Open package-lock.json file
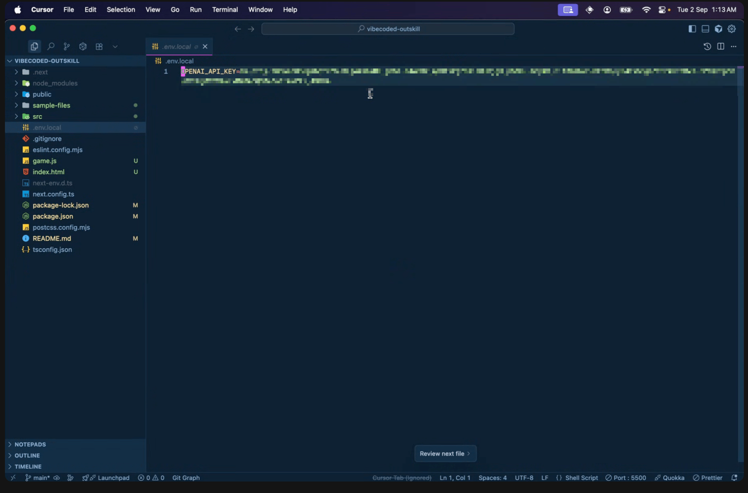Viewport: 748px width, 493px height. coord(75,205)
